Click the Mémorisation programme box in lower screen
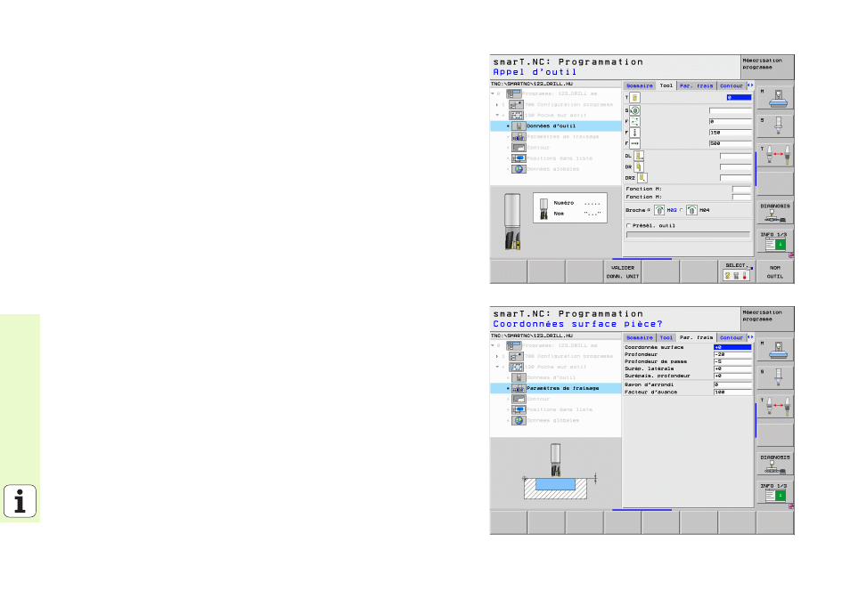This screenshot has width=850, height=599. click(767, 319)
